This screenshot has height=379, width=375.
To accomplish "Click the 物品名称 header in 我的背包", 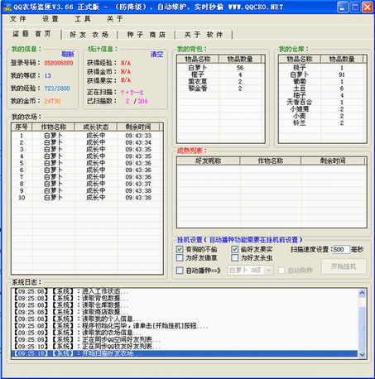I will [x=198, y=59].
